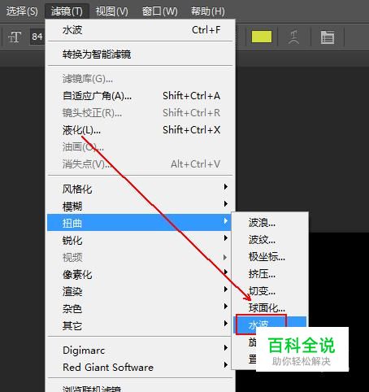The image size is (369, 392).
Task: Click the warp text icon
Action: 293,37
